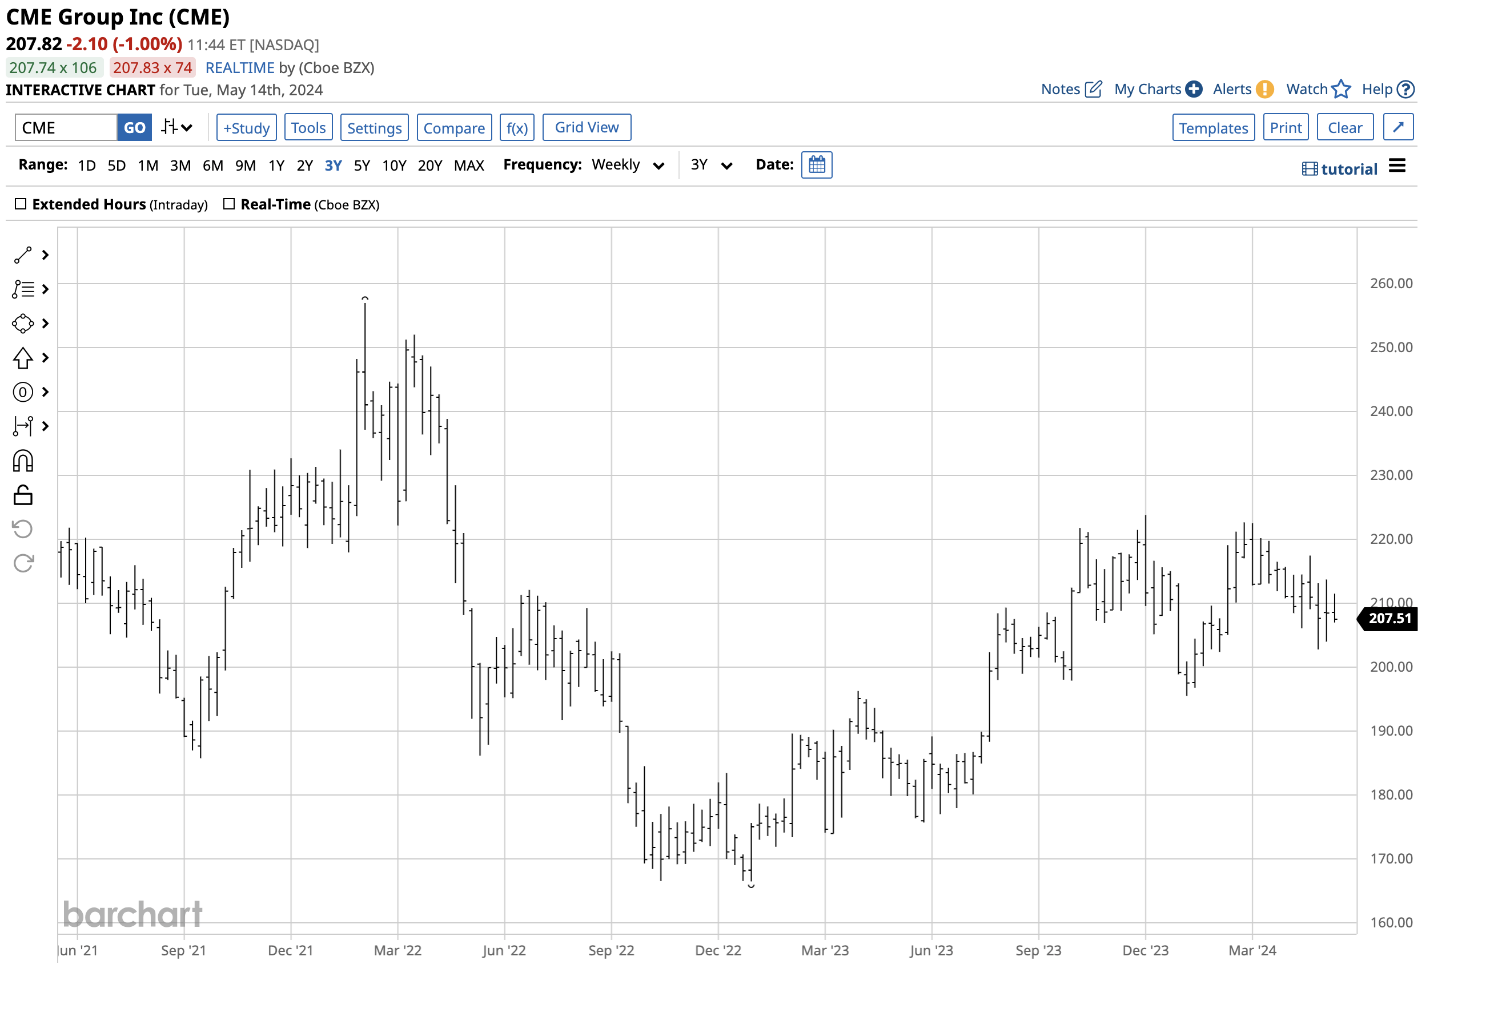
Task: Open the Date calendar picker
Action: [x=817, y=165]
